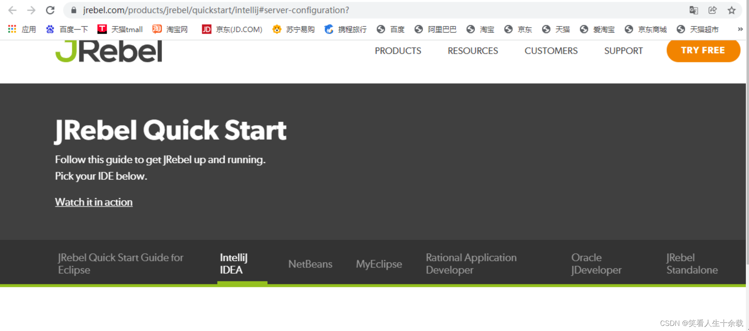Viewport: 749px width, 331px height.
Task: Click the browser forward arrow
Action: (x=31, y=10)
